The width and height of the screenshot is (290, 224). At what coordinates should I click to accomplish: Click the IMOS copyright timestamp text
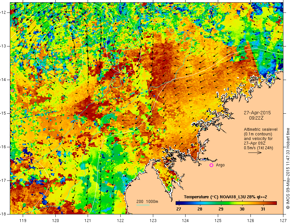pos(288,169)
